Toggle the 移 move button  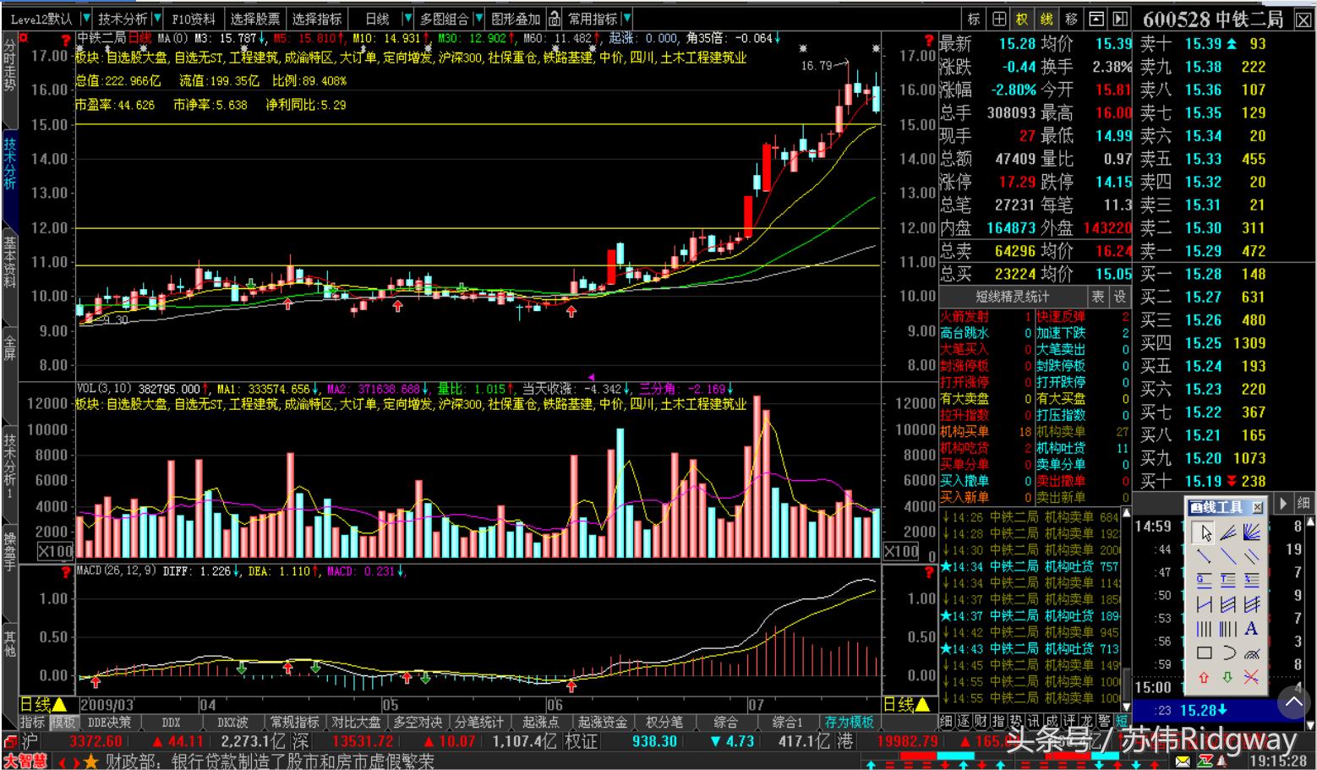pyautogui.click(x=1072, y=19)
